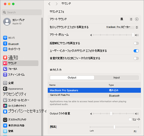Image resolution: width=144 pixels, height=136 pixels.
Task: Click alert volume low speaker icon
Action: pos(91,35)
